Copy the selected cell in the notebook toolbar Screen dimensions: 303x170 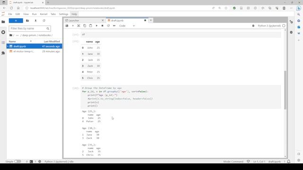click(85, 25)
